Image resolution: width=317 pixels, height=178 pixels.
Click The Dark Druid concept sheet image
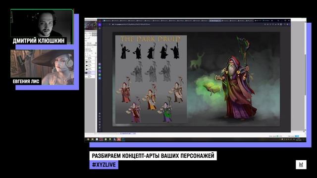click(x=151, y=79)
